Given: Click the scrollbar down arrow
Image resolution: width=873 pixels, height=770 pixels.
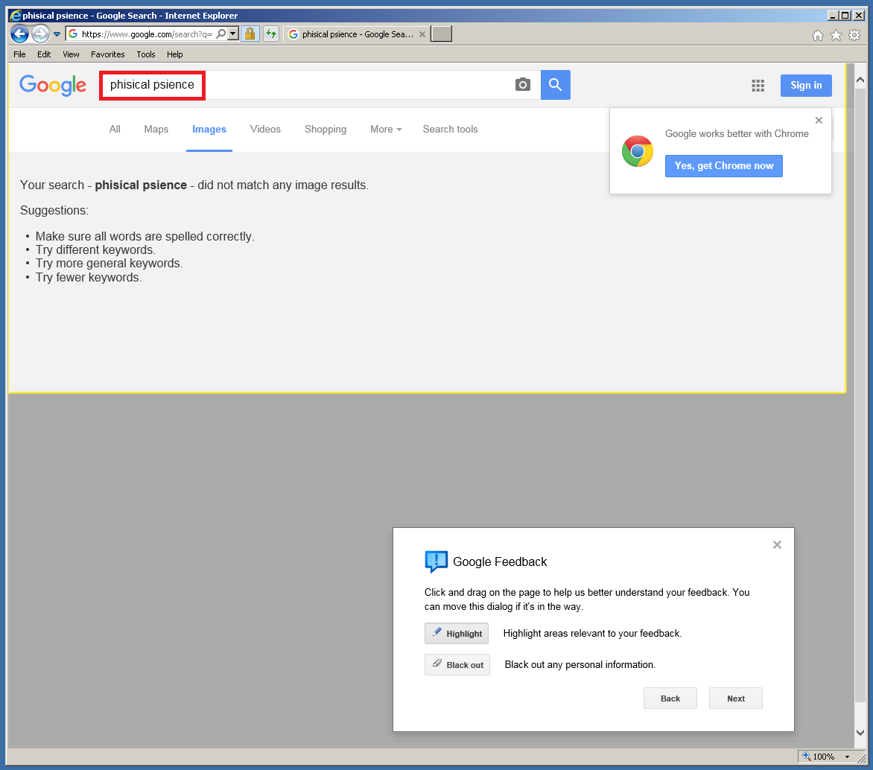Looking at the screenshot, I should (860, 733).
